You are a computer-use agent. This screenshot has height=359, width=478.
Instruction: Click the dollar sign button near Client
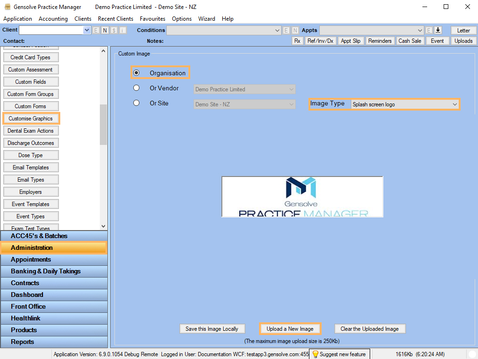pyautogui.click(x=114, y=30)
